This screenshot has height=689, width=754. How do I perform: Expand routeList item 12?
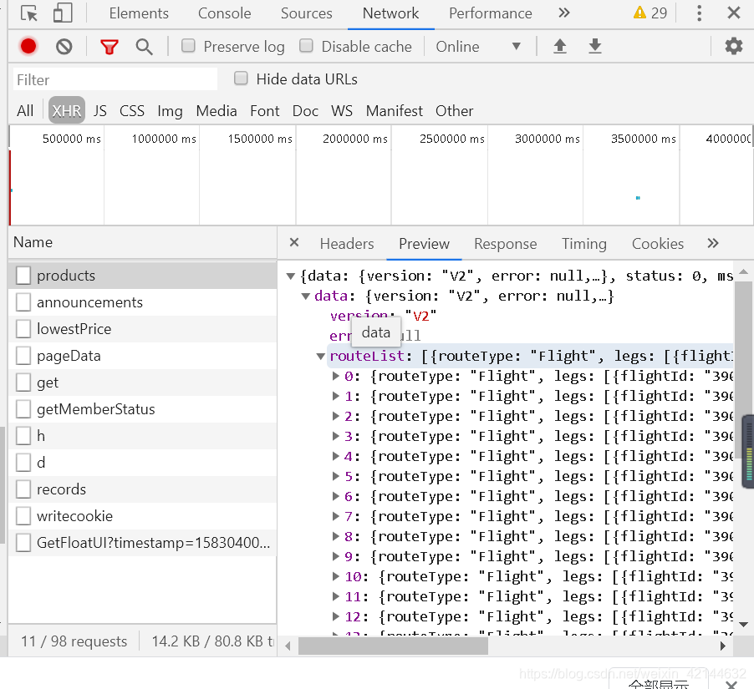click(x=336, y=616)
